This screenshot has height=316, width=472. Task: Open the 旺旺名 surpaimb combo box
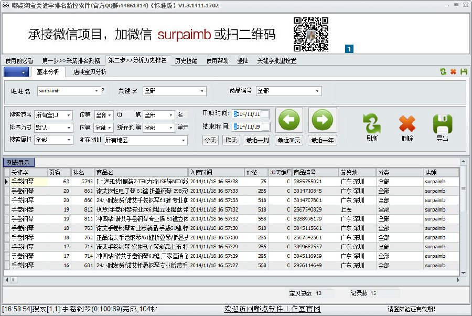(x=96, y=91)
